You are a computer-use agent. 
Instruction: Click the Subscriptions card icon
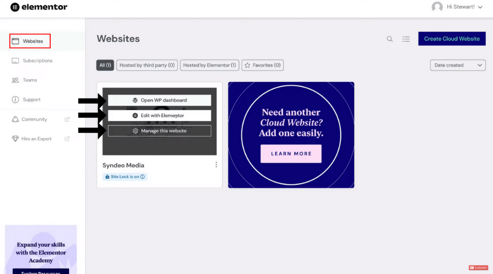(x=15, y=61)
